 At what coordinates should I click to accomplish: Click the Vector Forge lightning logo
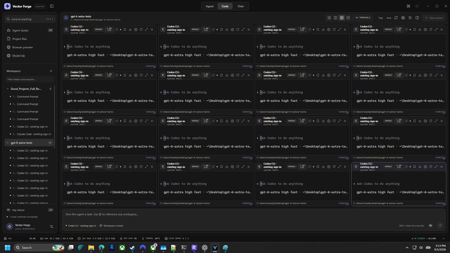[x=7, y=6]
